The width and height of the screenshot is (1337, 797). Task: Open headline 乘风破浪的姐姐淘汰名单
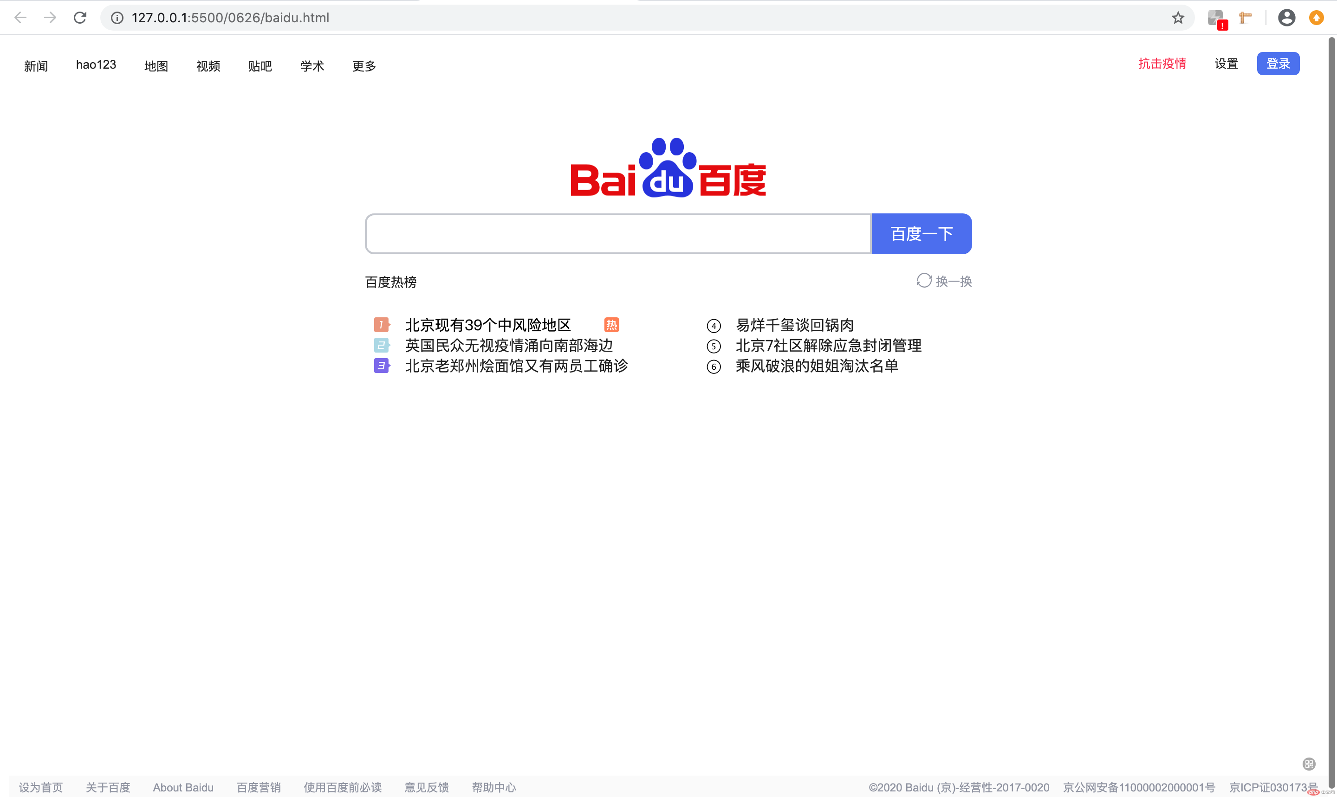pos(817,366)
